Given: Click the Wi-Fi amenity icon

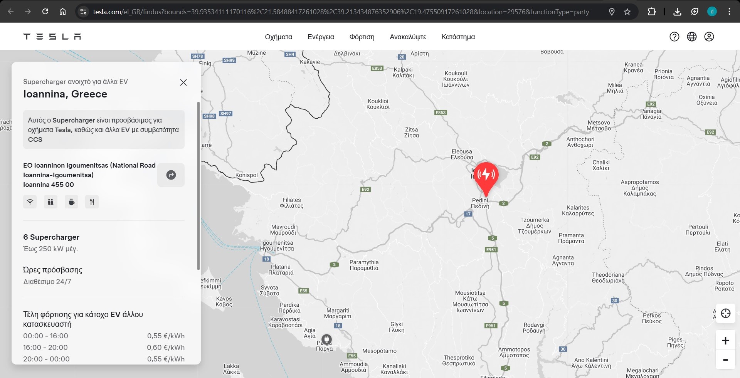Looking at the screenshot, I should 30,202.
